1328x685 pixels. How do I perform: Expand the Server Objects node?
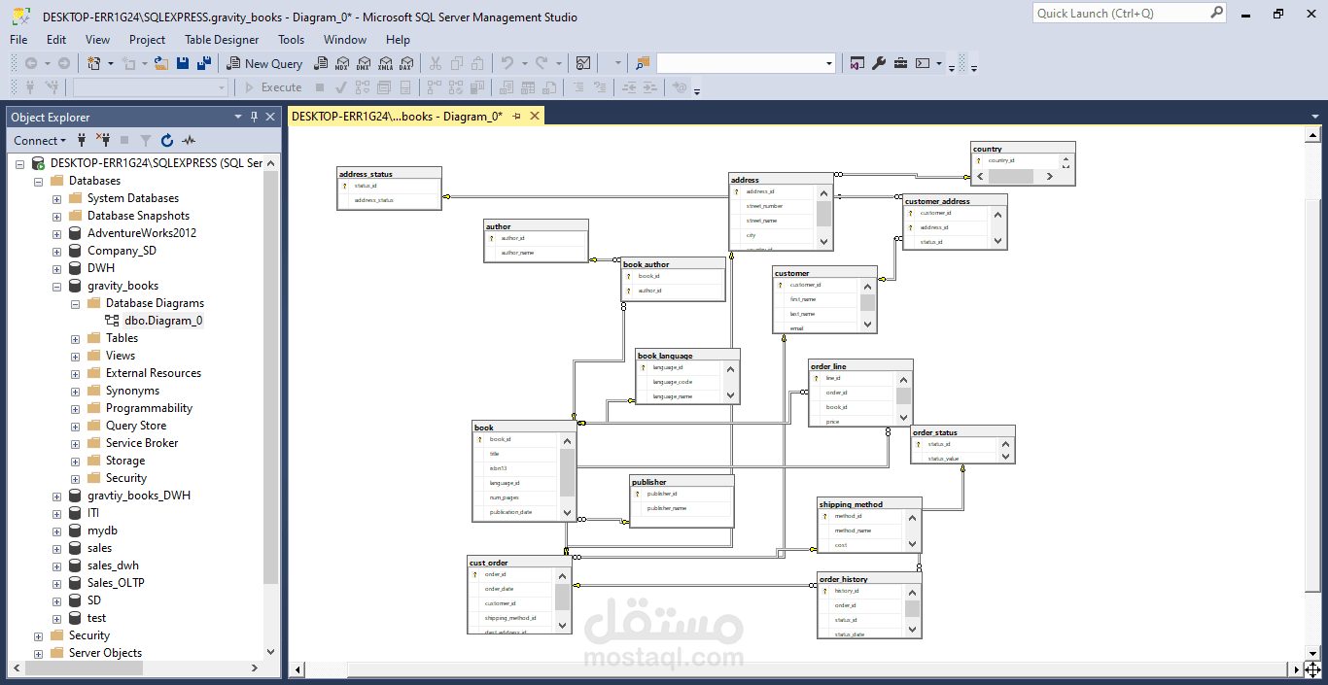[39, 653]
